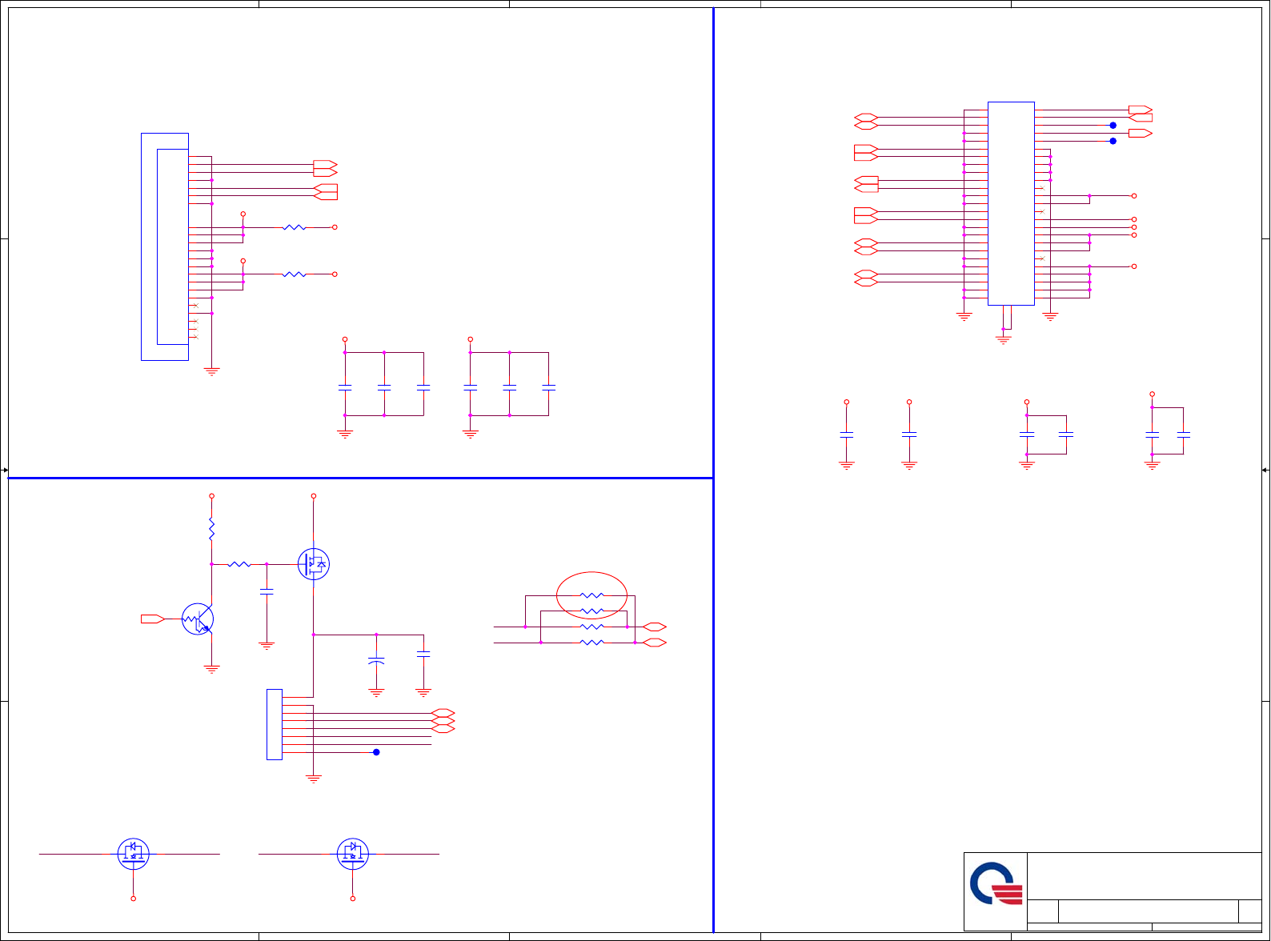Click the blue test point beside small connector
The height and width of the screenshot is (941, 1271).
(376, 752)
